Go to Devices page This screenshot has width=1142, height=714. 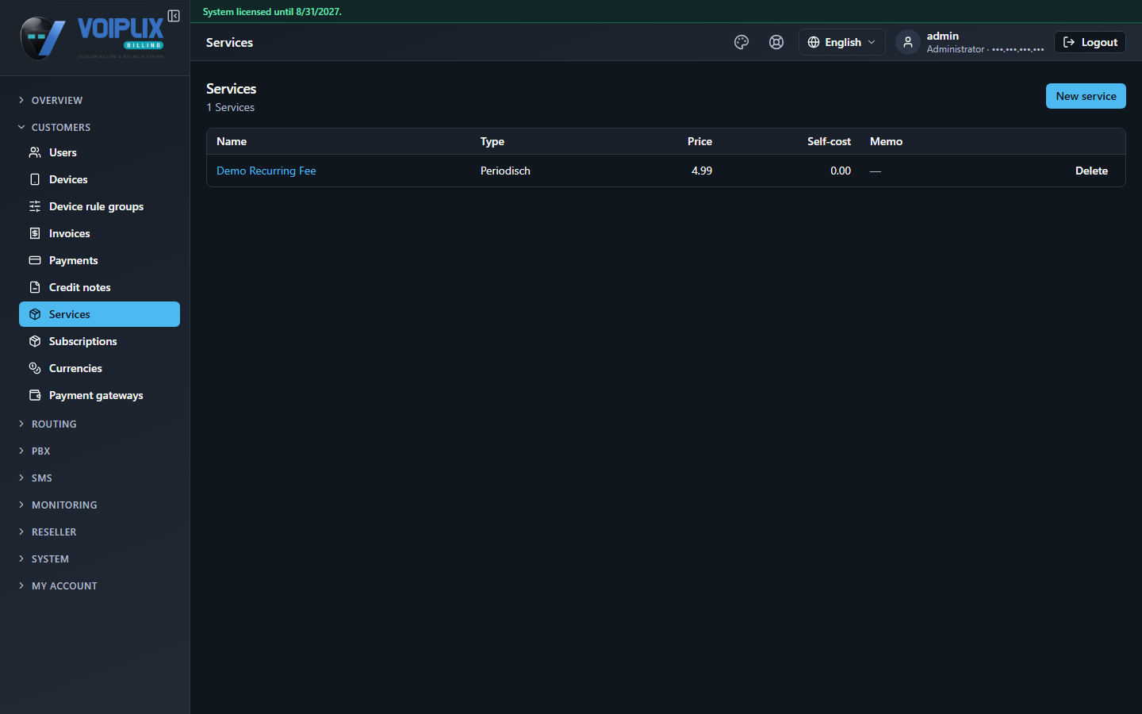click(99, 179)
